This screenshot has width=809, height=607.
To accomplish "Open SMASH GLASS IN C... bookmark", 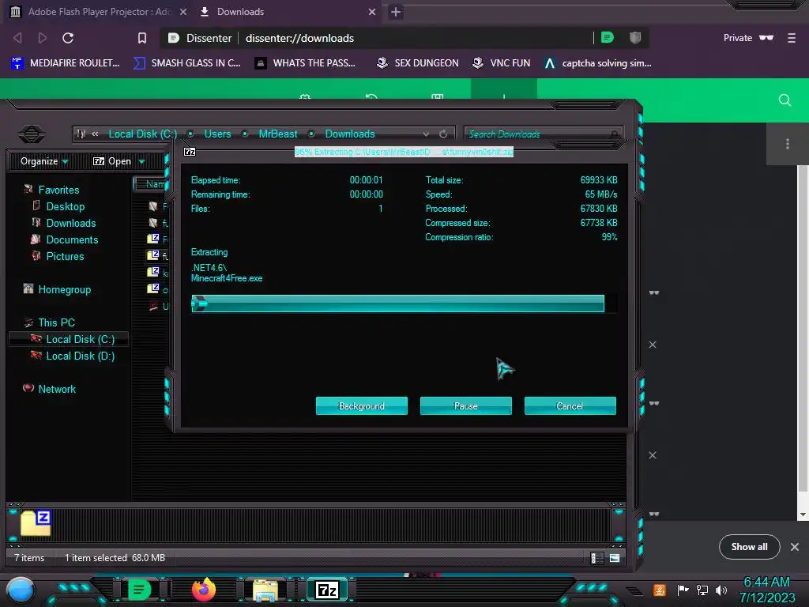I will 187,63.
